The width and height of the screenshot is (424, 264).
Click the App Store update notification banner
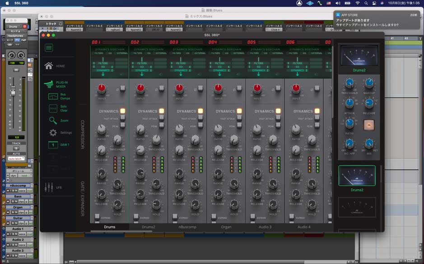coord(377,20)
